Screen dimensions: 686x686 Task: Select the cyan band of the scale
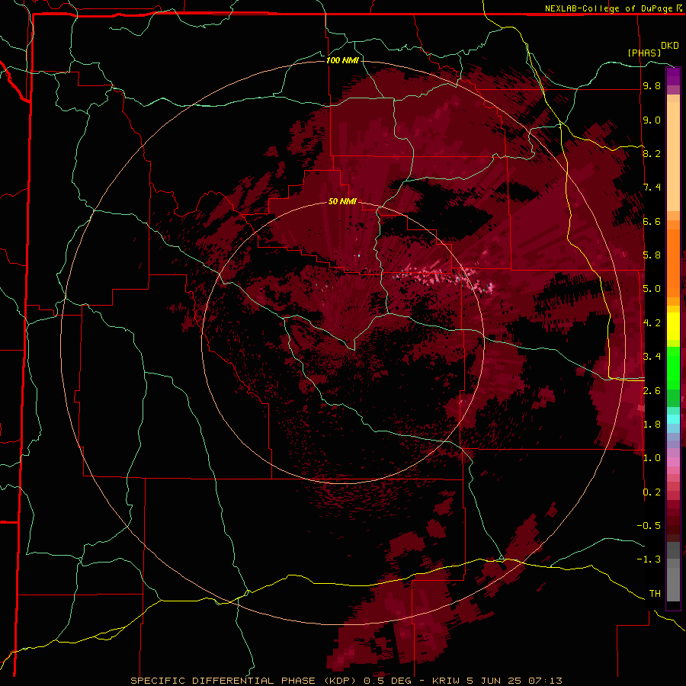(673, 419)
